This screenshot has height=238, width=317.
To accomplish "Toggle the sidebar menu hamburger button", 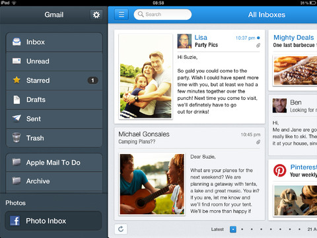I will (x=122, y=15).
